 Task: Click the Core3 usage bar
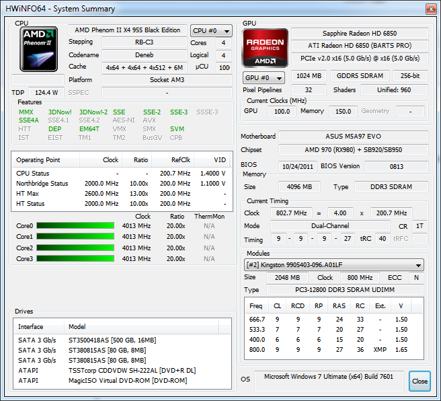click(75, 258)
